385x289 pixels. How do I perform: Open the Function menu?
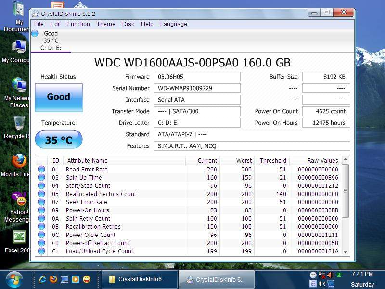(x=78, y=24)
